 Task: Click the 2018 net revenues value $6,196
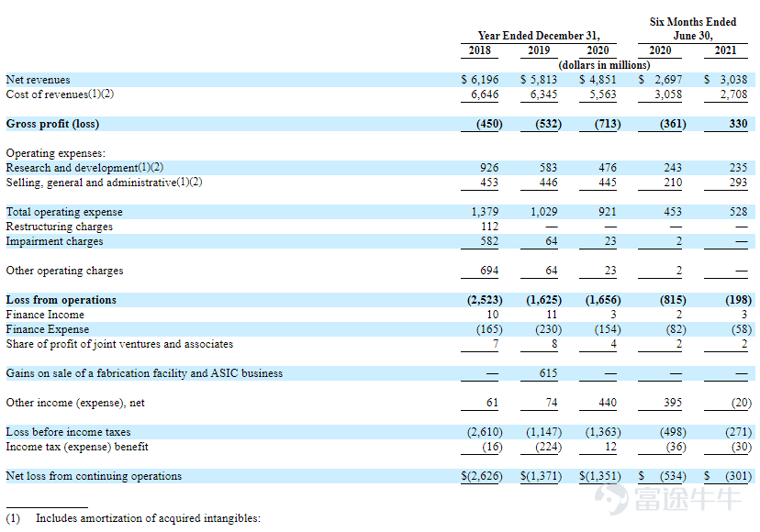[481, 80]
